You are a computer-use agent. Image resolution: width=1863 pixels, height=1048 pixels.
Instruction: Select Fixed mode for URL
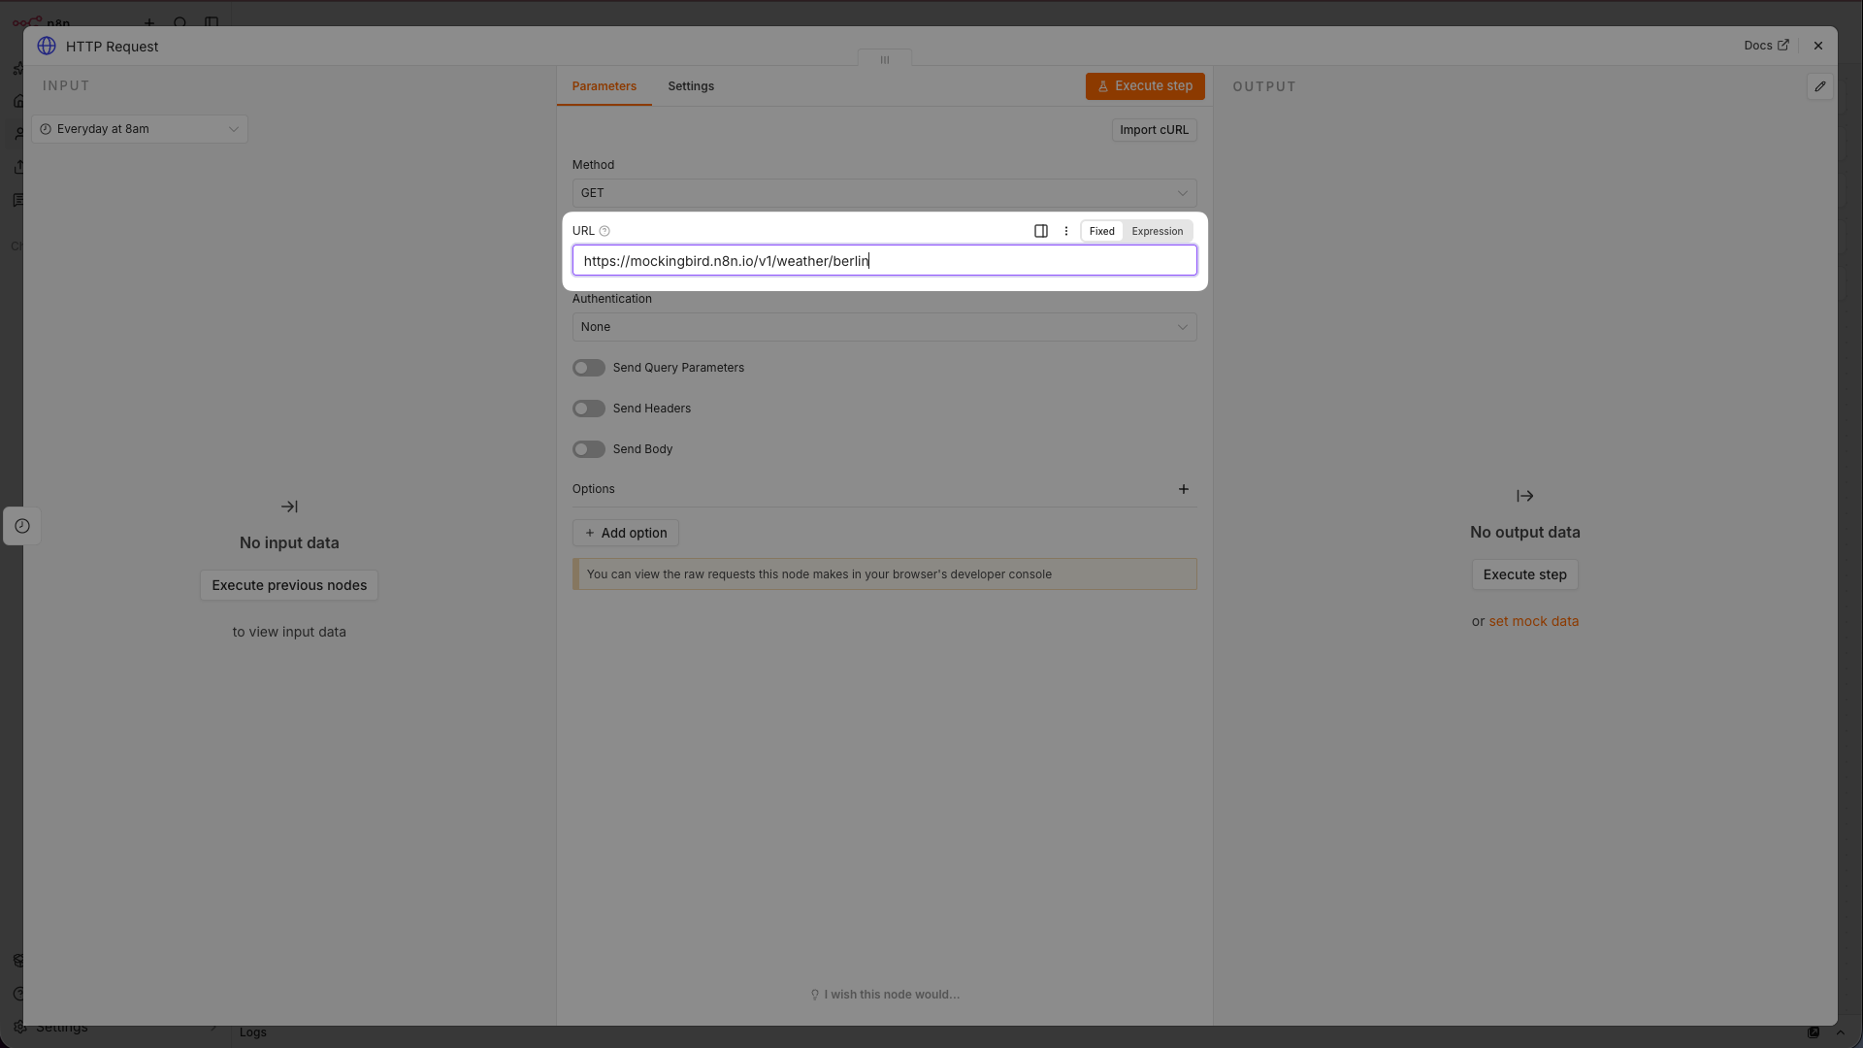1101,231
